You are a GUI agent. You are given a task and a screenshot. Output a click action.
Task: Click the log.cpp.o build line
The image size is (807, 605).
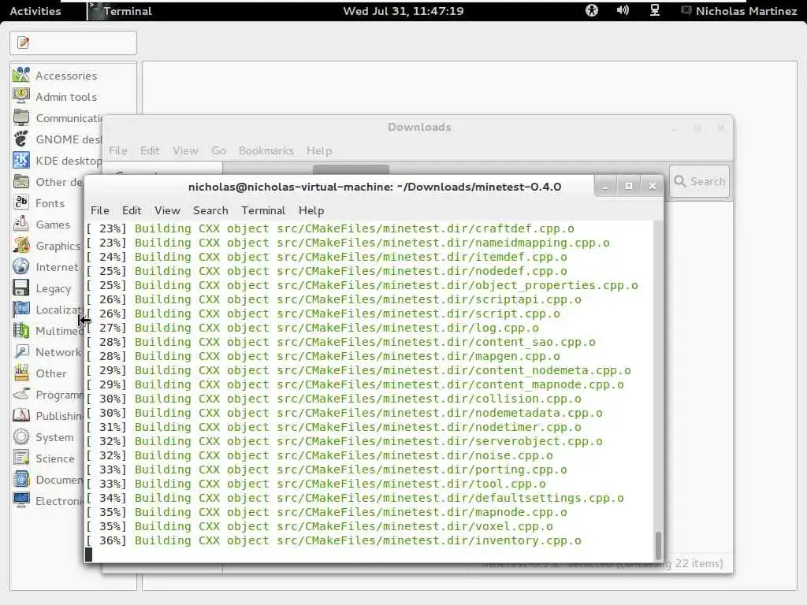[312, 328]
